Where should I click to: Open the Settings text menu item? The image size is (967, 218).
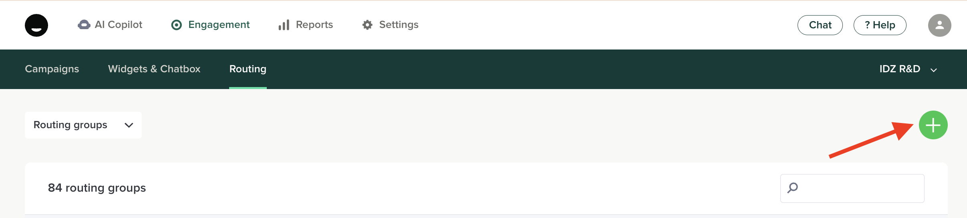point(399,25)
